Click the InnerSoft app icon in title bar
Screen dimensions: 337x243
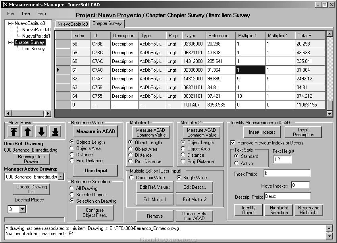pos(5,4)
